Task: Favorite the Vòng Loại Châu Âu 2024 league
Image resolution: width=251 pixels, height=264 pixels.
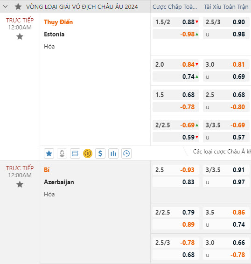Action: 18,7
